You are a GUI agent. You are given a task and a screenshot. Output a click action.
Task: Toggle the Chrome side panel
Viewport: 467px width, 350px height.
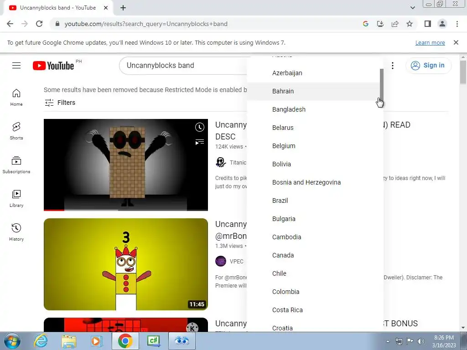(x=428, y=24)
